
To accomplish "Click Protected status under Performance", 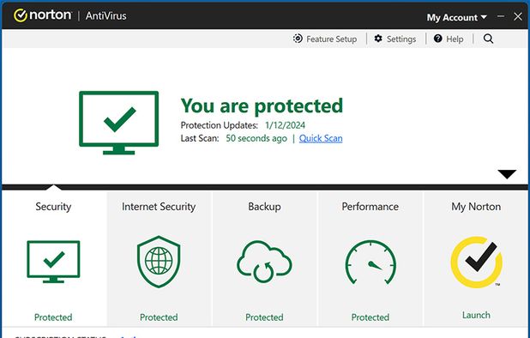I will click(370, 317).
